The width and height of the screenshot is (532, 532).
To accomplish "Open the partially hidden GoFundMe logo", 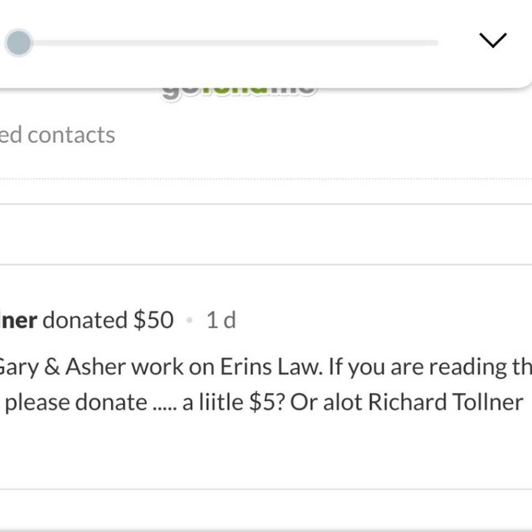I will click(x=239, y=93).
